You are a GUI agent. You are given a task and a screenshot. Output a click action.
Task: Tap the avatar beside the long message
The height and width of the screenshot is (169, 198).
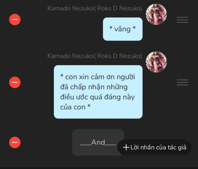[x=156, y=62]
